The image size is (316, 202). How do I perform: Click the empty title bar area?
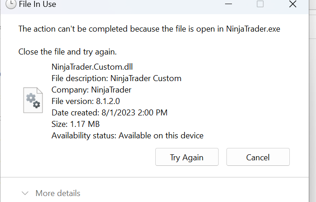point(138,5)
